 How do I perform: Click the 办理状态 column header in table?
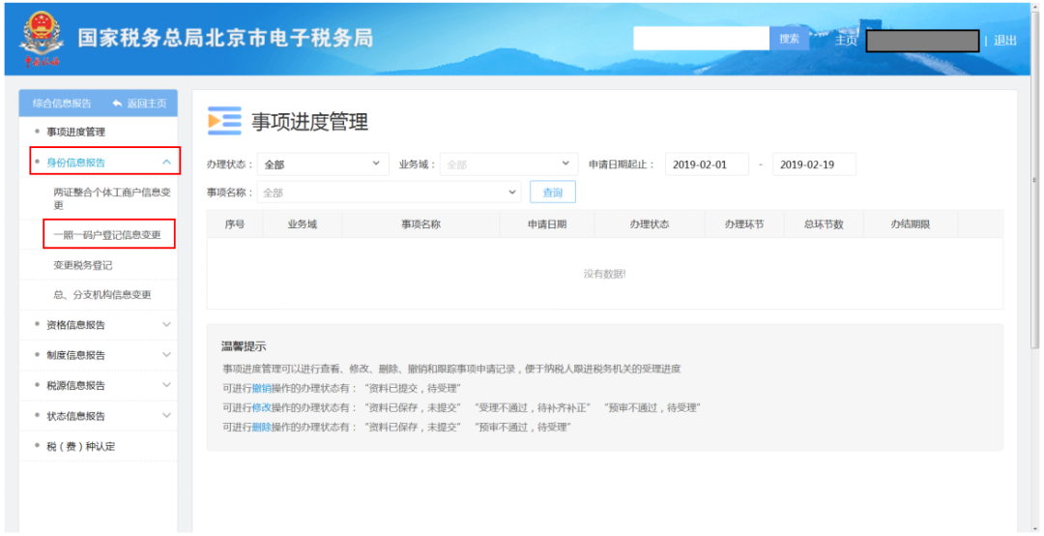[x=650, y=224]
